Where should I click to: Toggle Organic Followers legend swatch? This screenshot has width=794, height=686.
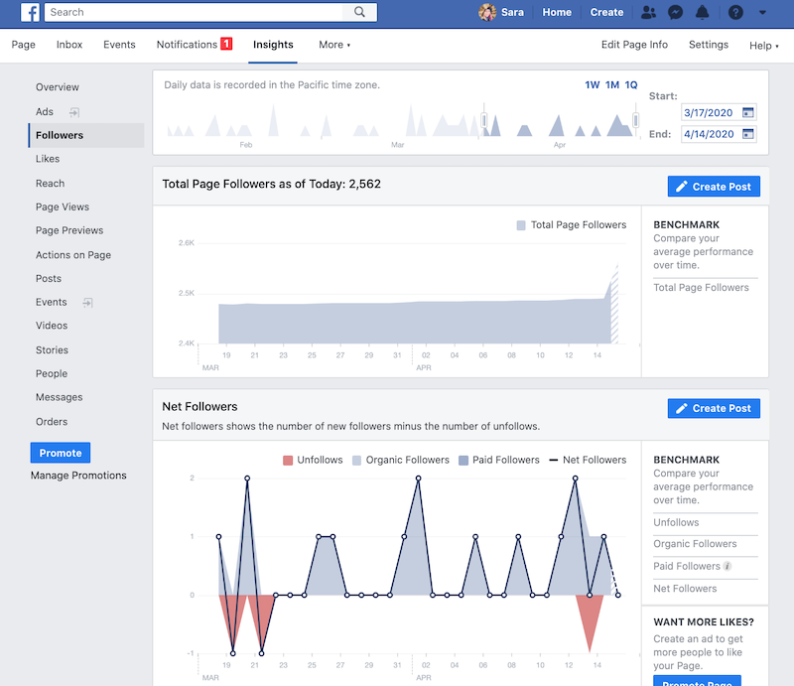356,460
